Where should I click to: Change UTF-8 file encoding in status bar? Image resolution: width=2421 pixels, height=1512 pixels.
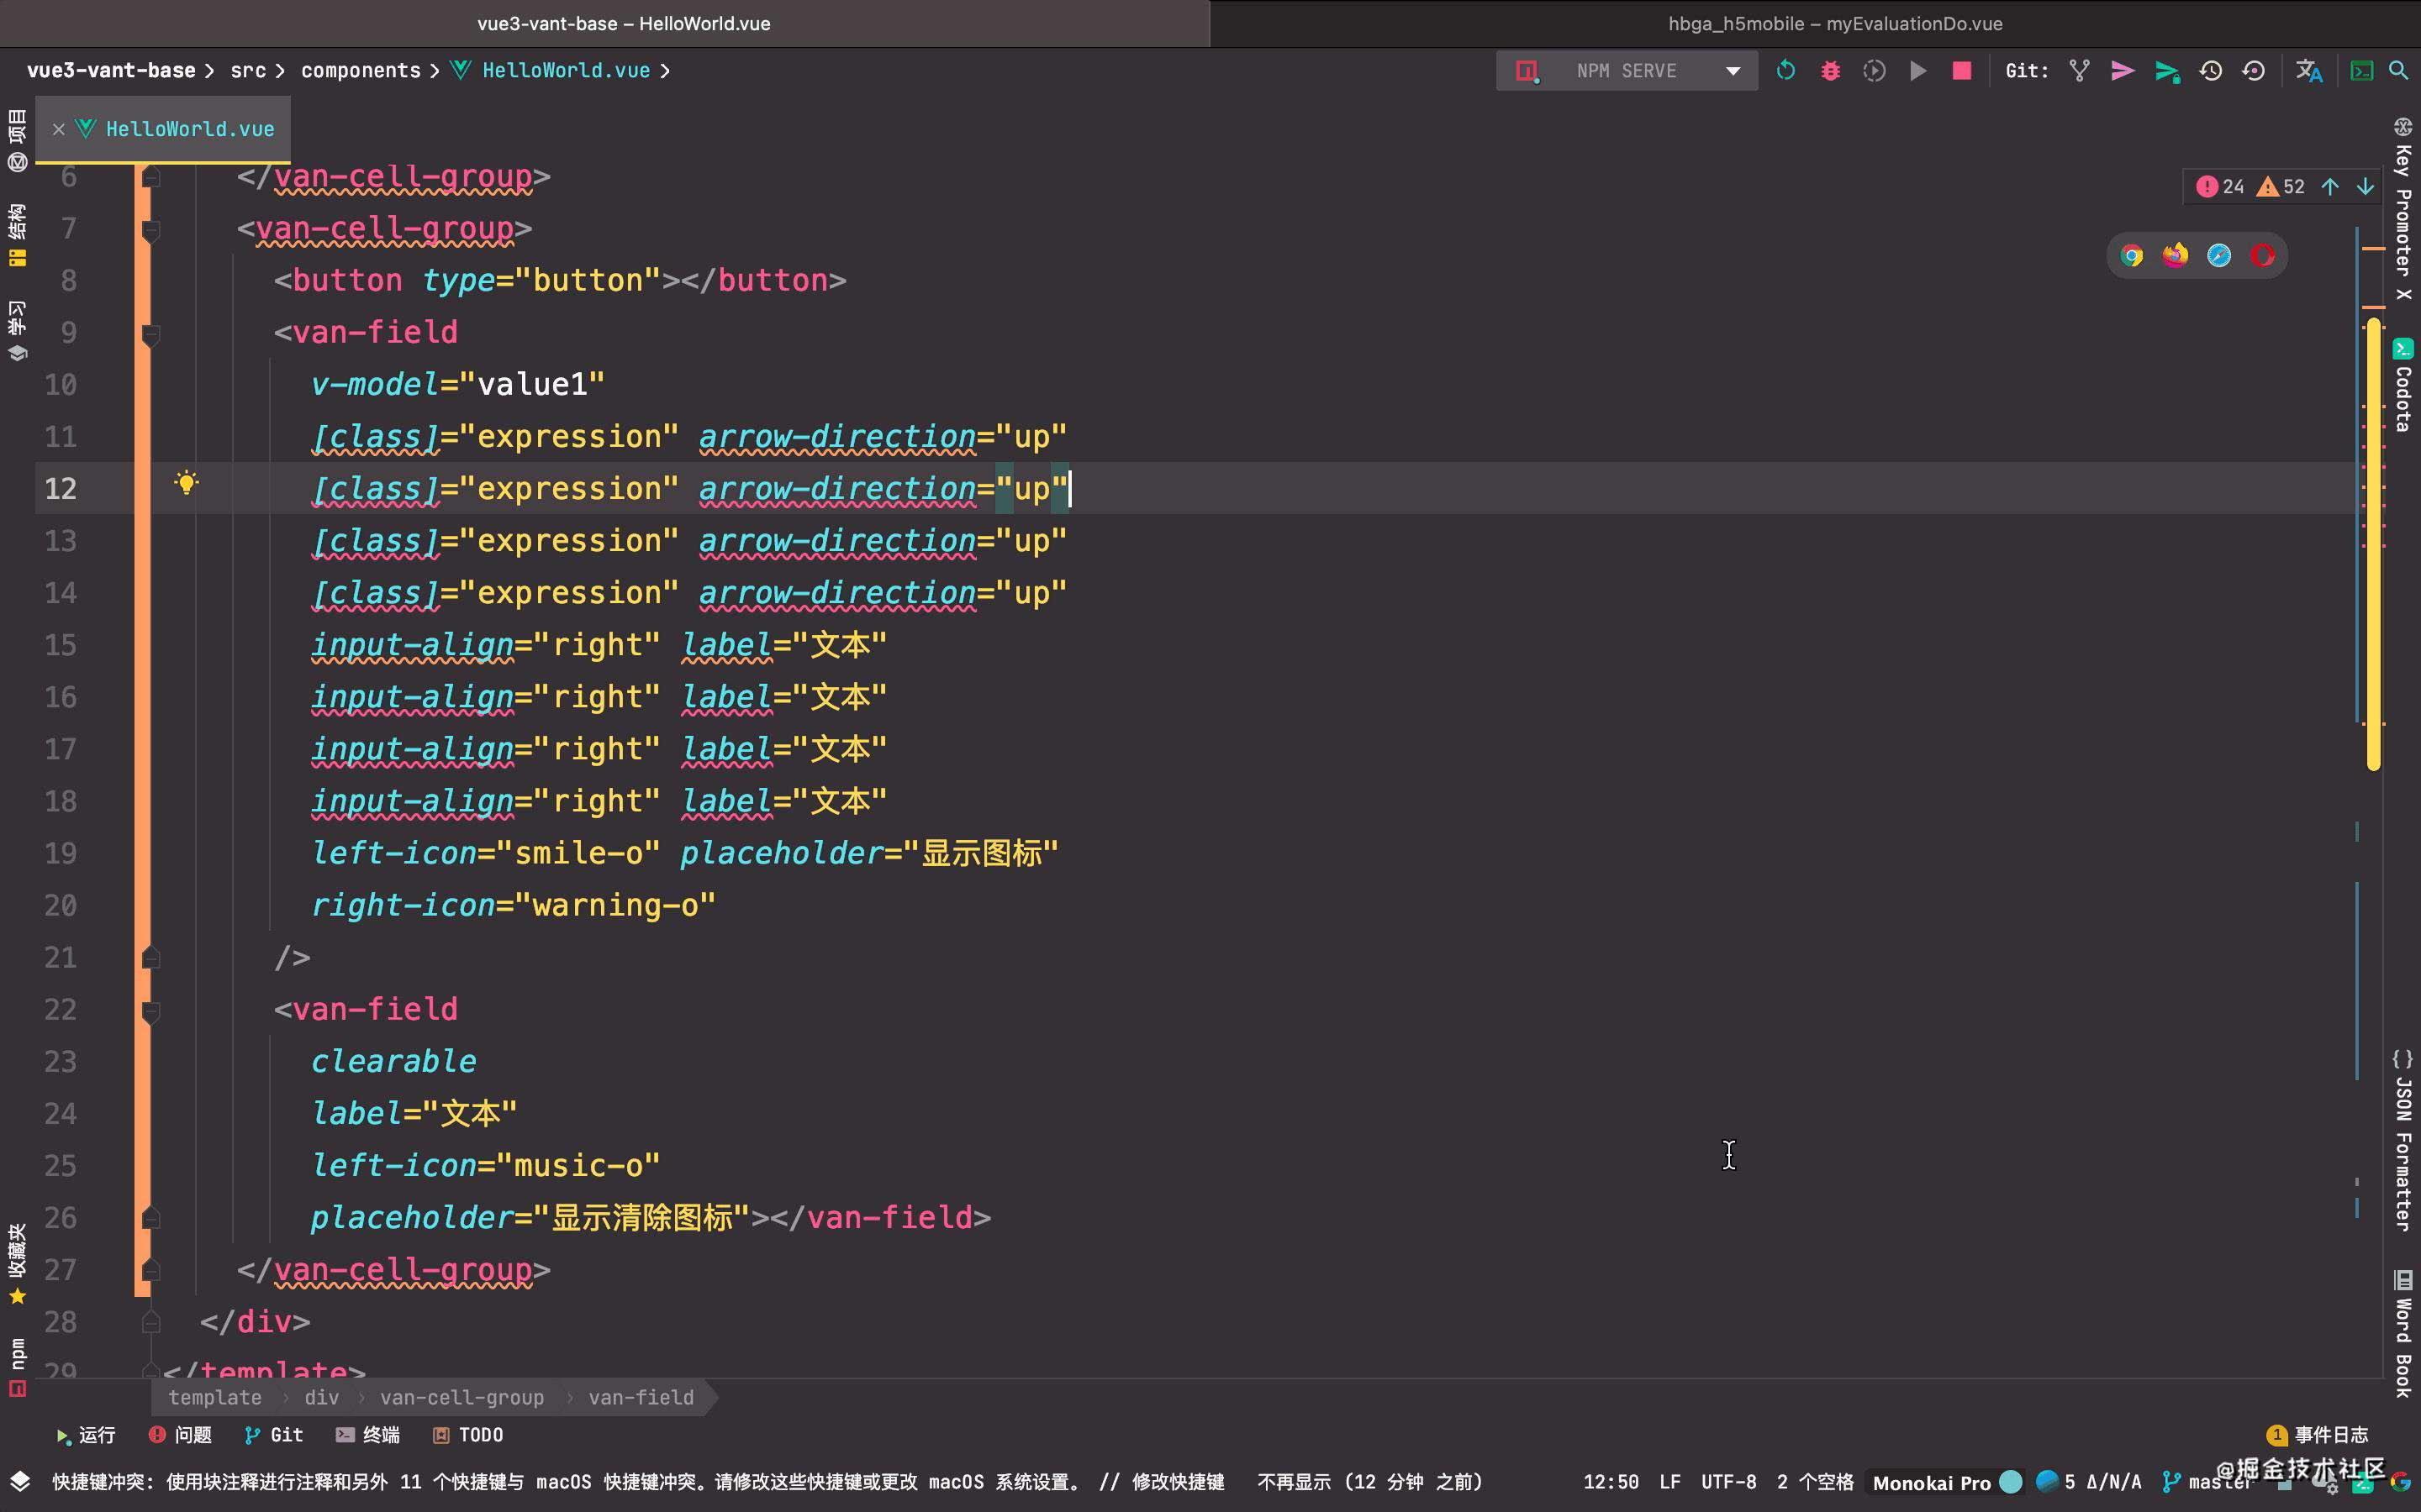[1728, 1482]
